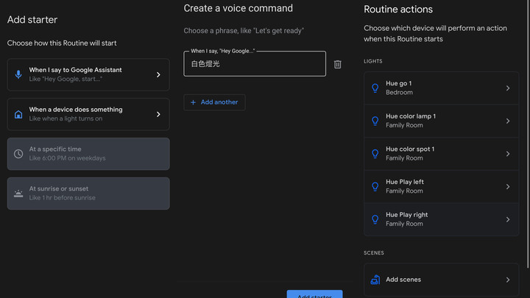Click 'When a device does something' text
The height and width of the screenshot is (298, 530).
coord(76,110)
